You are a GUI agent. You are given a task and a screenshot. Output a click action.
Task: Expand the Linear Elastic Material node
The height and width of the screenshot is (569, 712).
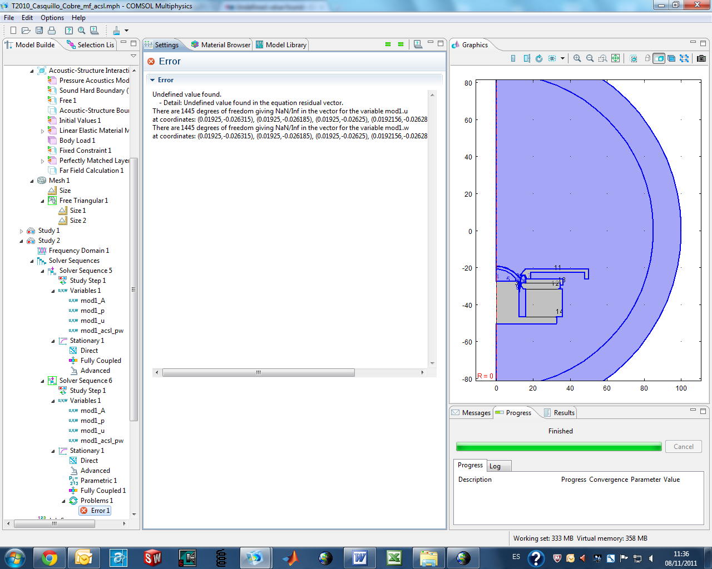coord(42,131)
